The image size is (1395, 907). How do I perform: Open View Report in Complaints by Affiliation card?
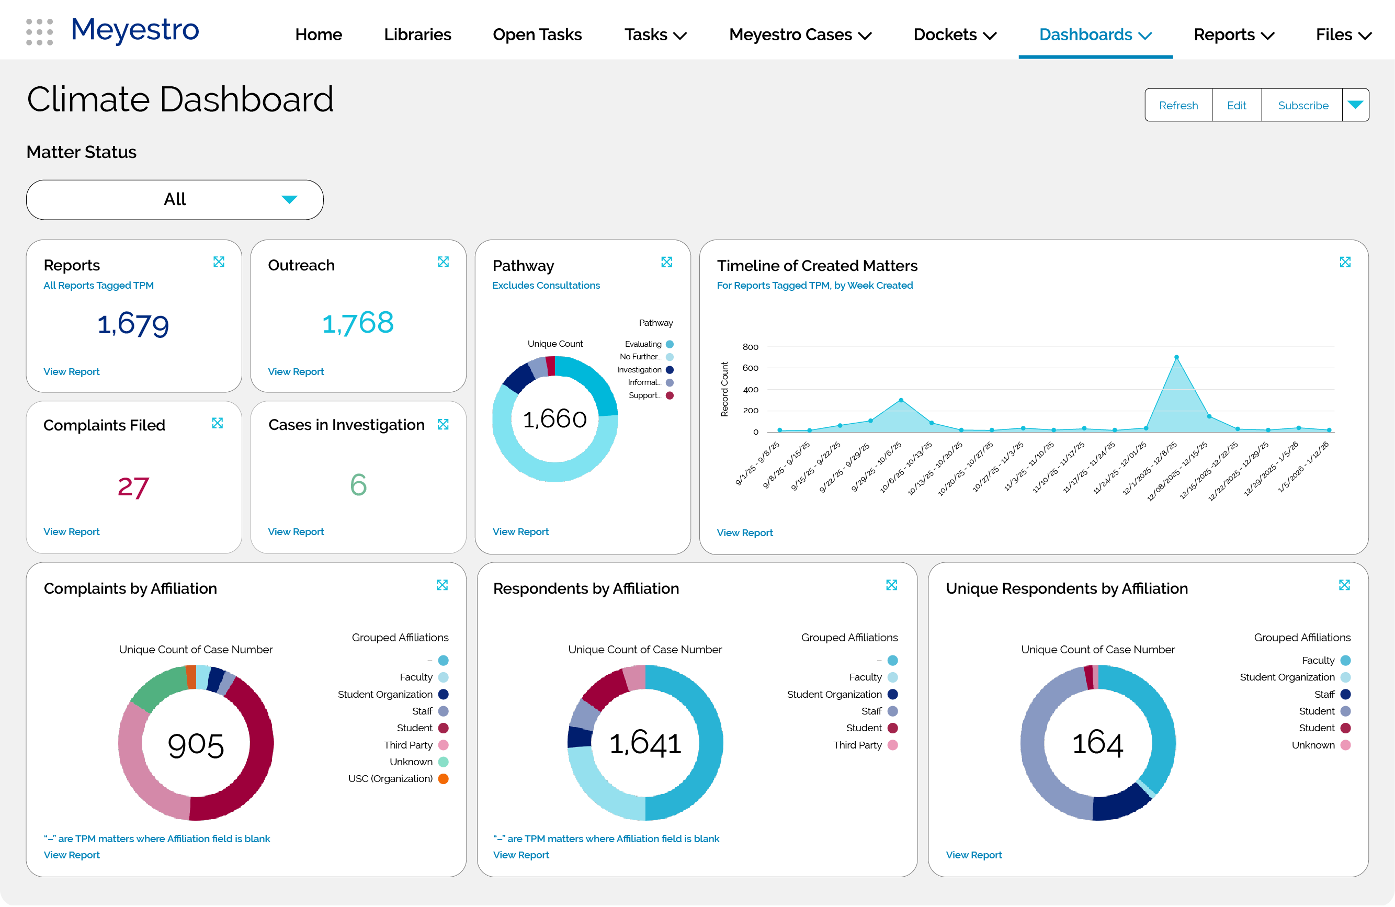tap(72, 855)
